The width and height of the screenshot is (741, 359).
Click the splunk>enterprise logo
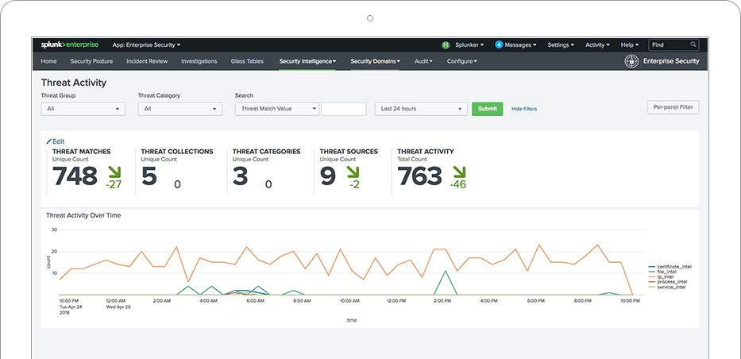click(x=69, y=44)
